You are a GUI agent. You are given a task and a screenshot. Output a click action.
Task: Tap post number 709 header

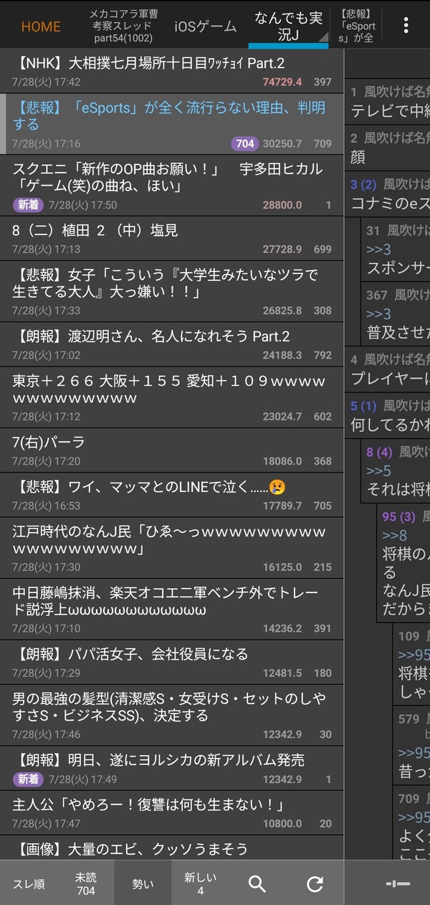point(408,798)
